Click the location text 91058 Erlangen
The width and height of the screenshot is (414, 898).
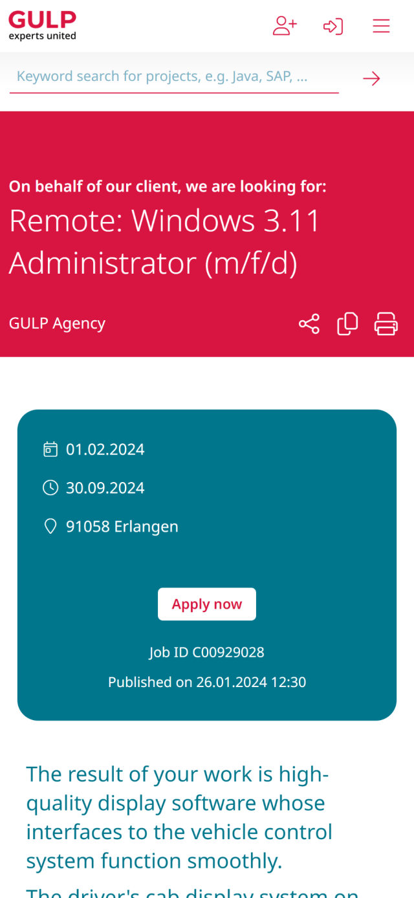122,526
